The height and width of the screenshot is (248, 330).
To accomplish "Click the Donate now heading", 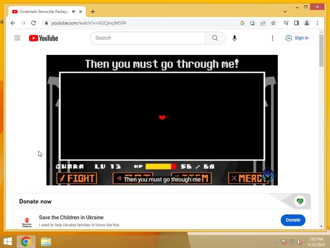I will point(35,201).
